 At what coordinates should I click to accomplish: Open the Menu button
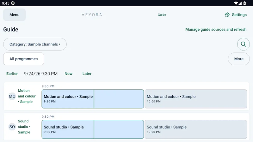14,15
